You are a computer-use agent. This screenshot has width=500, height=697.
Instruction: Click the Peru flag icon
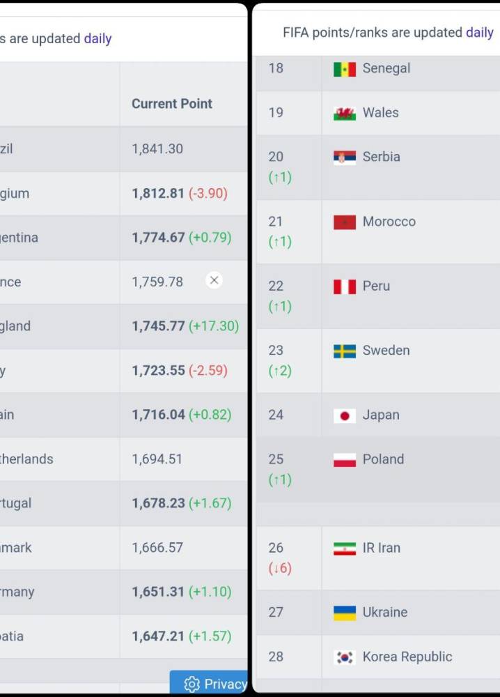click(x=345, y=286)
